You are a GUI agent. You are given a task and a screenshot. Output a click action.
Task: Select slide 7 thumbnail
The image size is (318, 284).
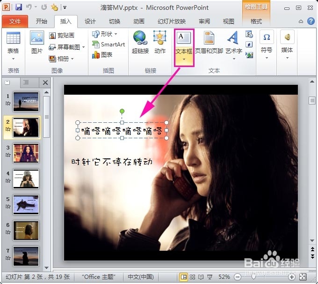pos(26,256)
